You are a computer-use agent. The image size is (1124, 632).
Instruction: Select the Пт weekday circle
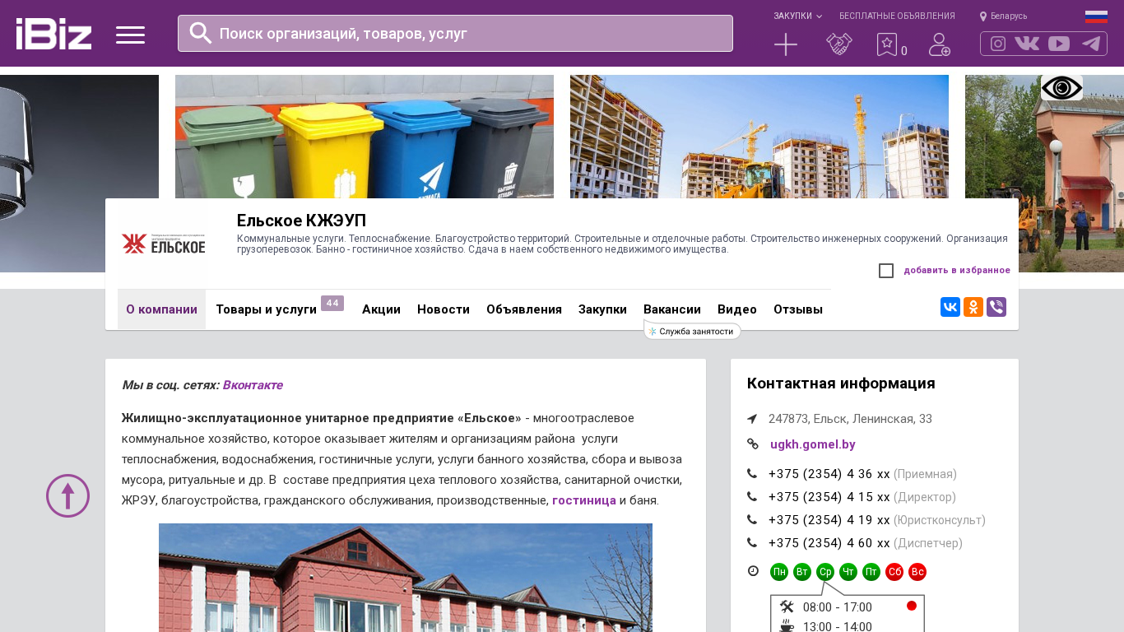pos(871,572)
